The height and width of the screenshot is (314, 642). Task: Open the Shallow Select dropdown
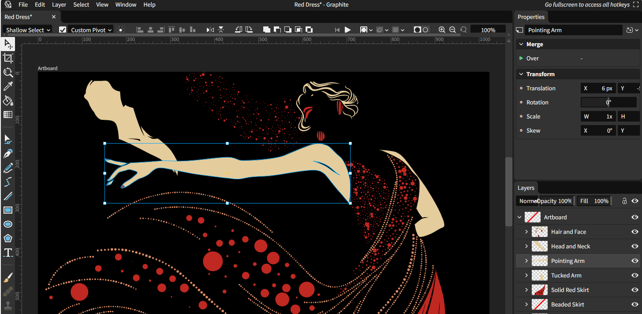point(28,30)
